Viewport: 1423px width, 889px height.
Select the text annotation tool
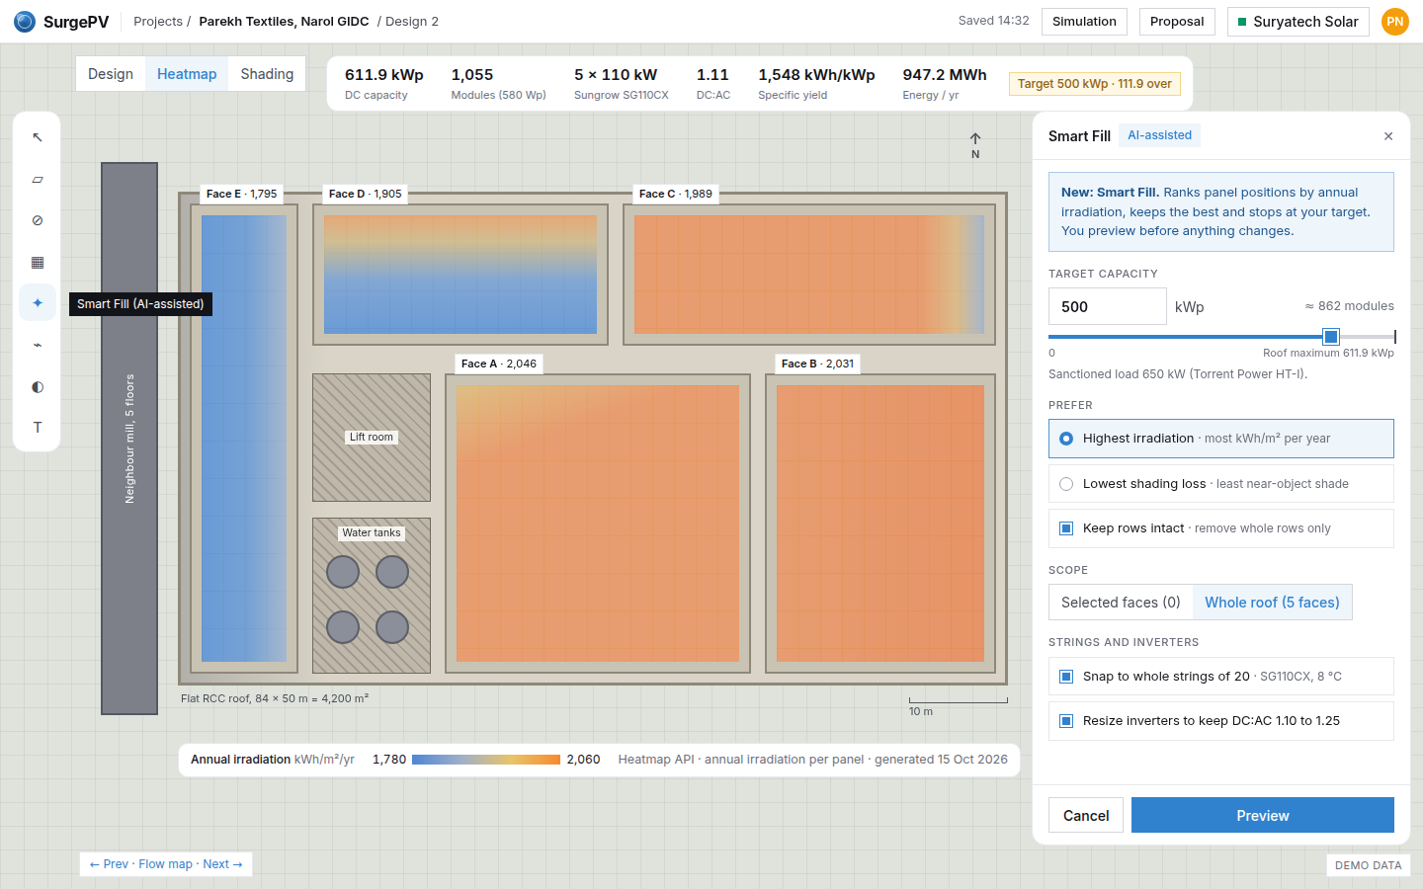tap(38, 428)
